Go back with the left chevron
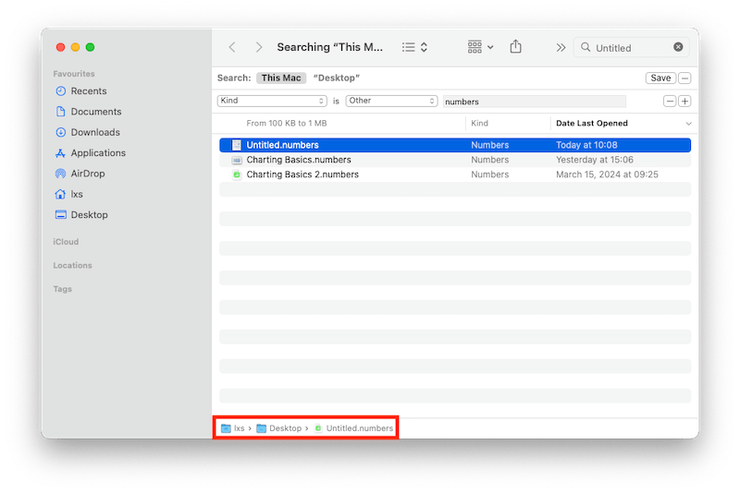Screen dimensions: 740x493 tap(232, 47)
